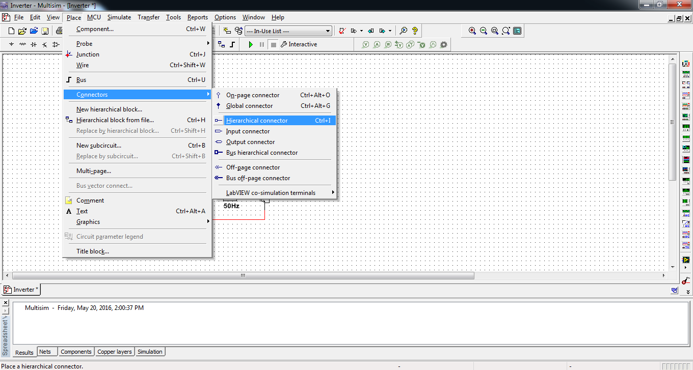693x370 pixels.
Task: Select Title block... menu item
Action: point(138,251)
